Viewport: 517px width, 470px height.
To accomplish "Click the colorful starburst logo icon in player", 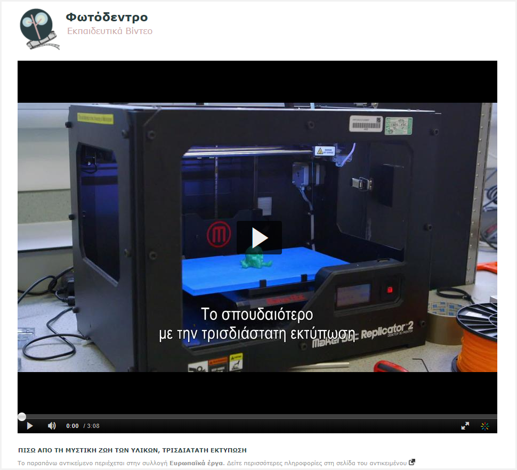I will (x=484, y=426).
